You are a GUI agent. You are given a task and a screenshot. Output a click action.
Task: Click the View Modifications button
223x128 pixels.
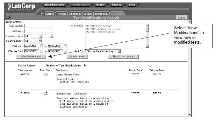click(31, 56)
